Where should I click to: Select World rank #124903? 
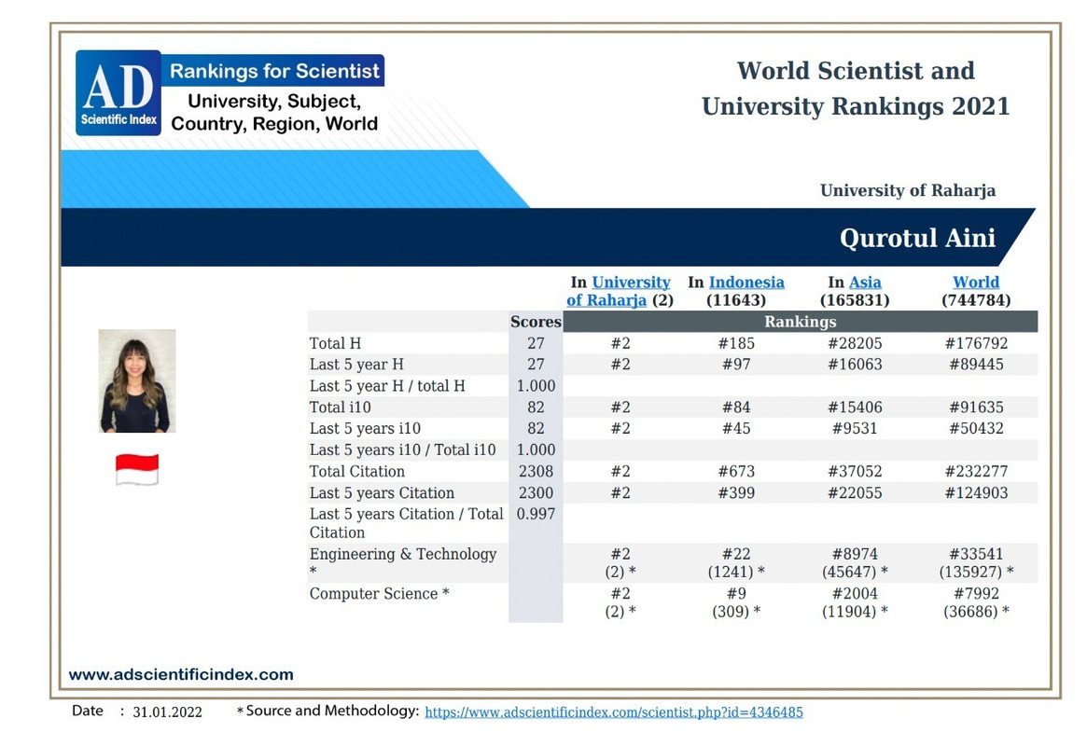976,493
